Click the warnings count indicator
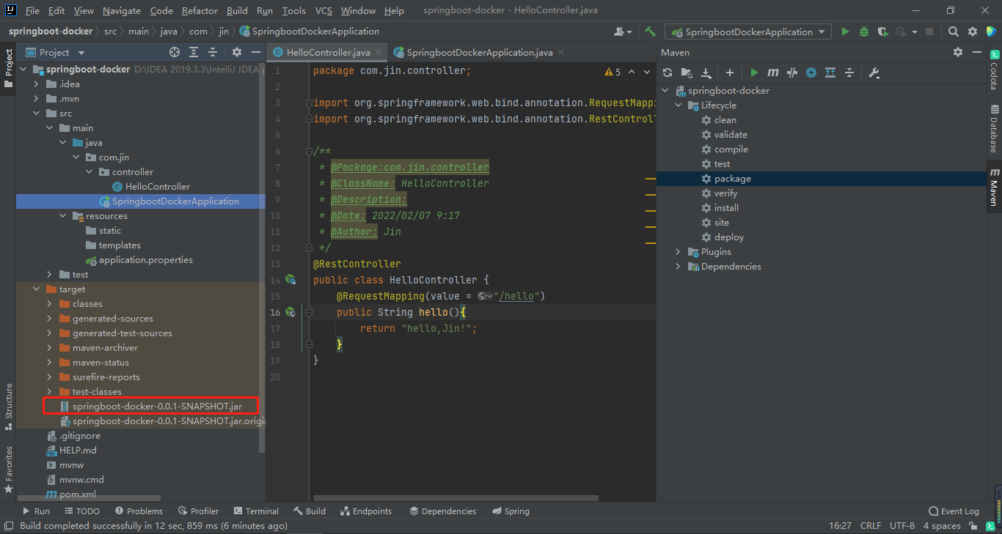 coord(612,72)
